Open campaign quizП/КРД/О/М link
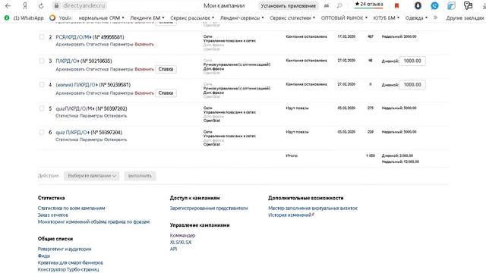 [74, 108]
